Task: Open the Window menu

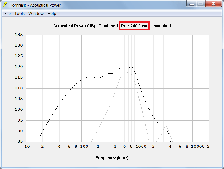Action: [x=36, y=14]
